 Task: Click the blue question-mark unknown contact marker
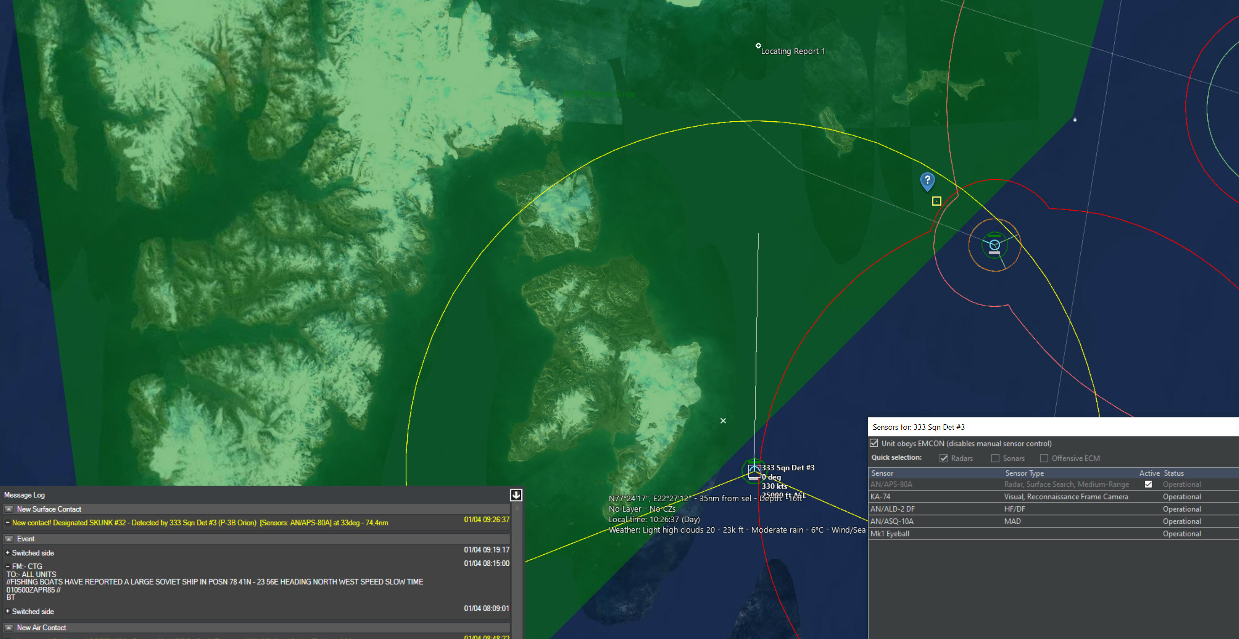[x=927, y=181]
